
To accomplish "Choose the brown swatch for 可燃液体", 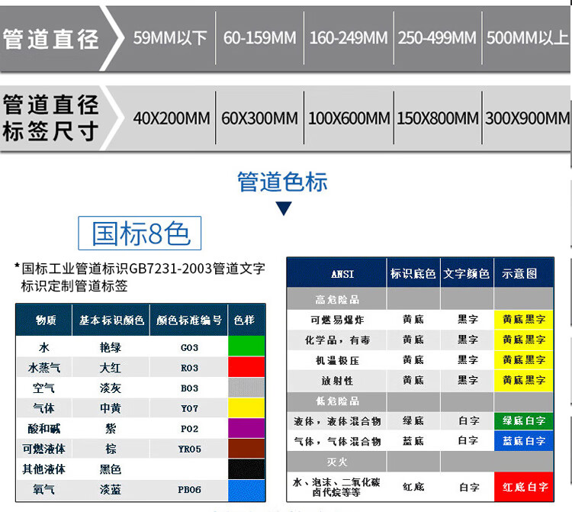I will [x=246, y=449].
